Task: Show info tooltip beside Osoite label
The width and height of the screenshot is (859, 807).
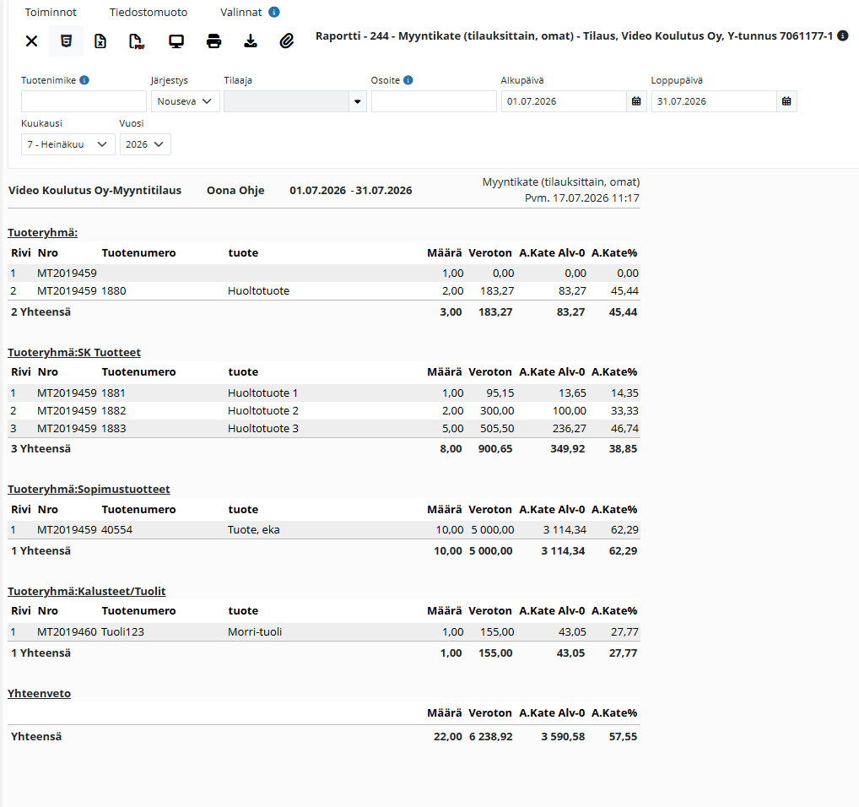Action: (408, 80)
